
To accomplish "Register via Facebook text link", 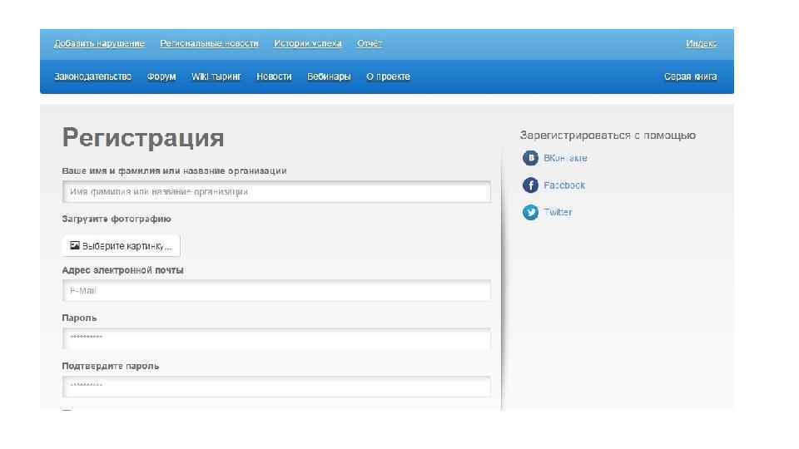I will point(564,185).
